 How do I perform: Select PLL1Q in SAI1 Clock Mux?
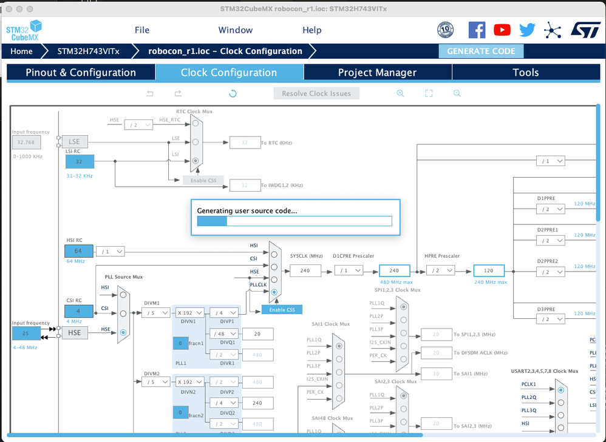pos(339,346)
